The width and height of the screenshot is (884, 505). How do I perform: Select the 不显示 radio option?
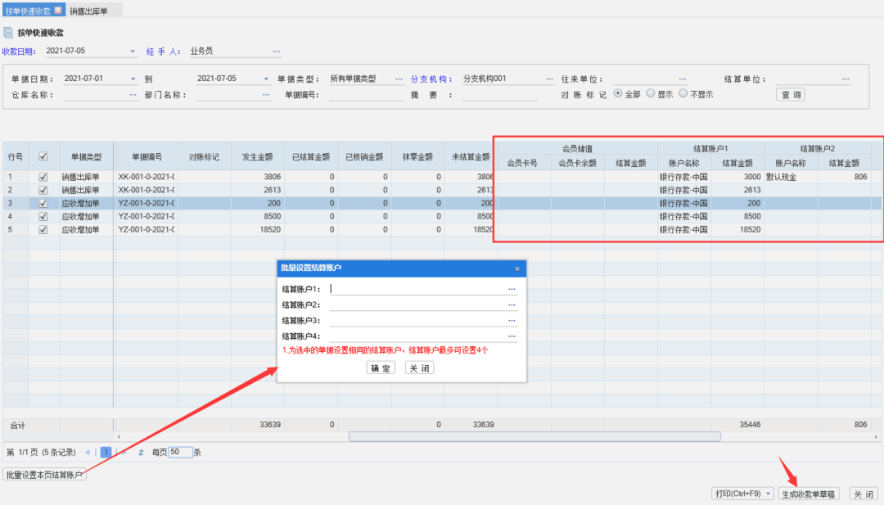point(683,93)
